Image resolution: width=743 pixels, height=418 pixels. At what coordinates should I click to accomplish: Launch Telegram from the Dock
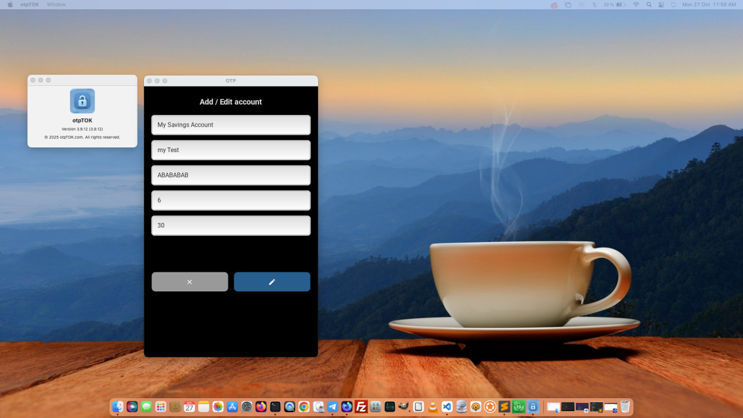coord(333,406)
